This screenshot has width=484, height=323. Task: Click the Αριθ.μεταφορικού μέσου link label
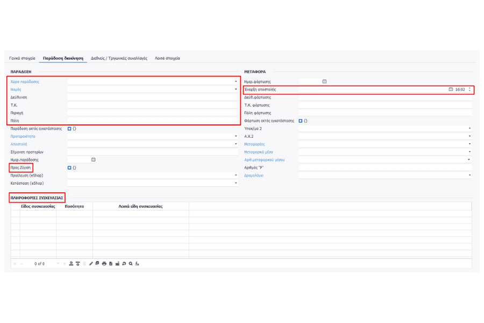pyautogui.click(x=265, y=160)
